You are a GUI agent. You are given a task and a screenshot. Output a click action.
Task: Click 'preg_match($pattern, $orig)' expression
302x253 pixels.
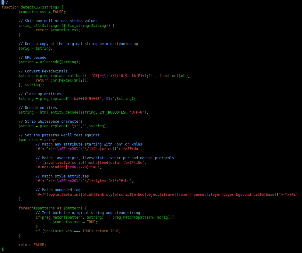click(x=141, y=217)
